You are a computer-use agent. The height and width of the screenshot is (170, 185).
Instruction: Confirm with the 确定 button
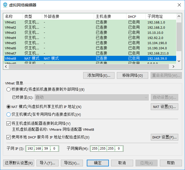click(98, 163)
